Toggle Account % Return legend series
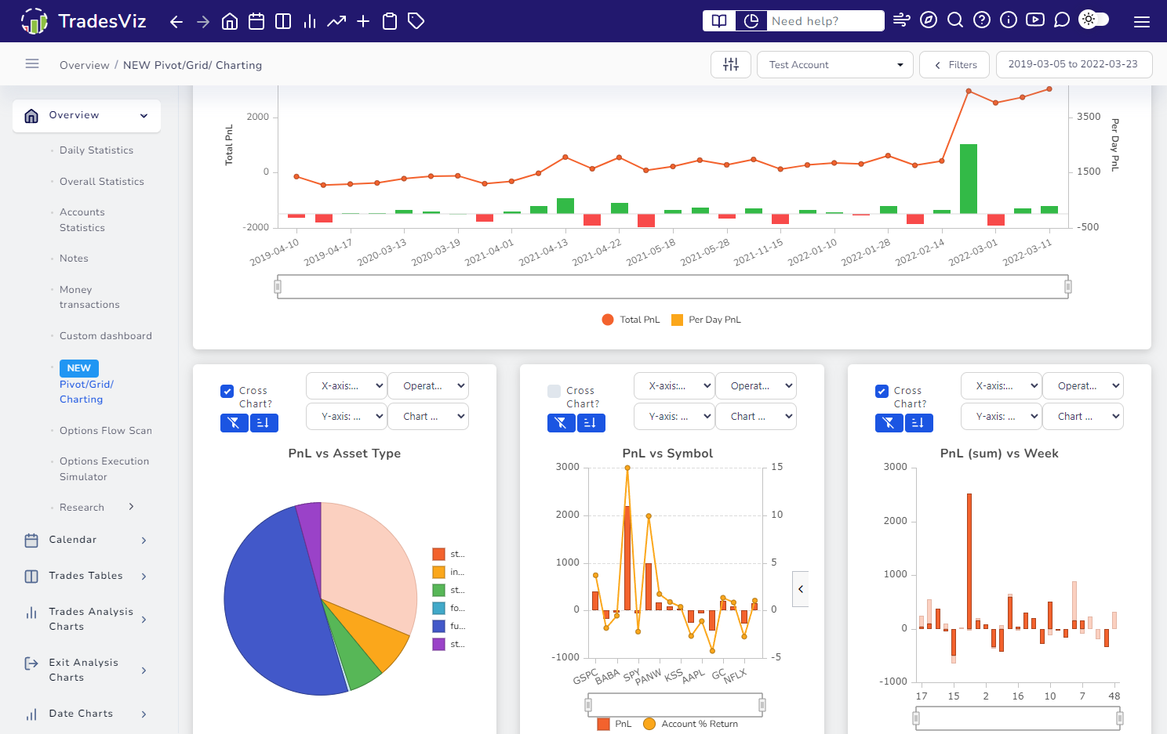The image size is (1167, 734). point(691,724)
